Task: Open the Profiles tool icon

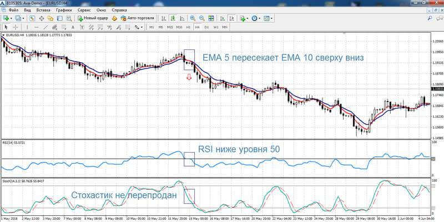Action: [x=18, y=18]
